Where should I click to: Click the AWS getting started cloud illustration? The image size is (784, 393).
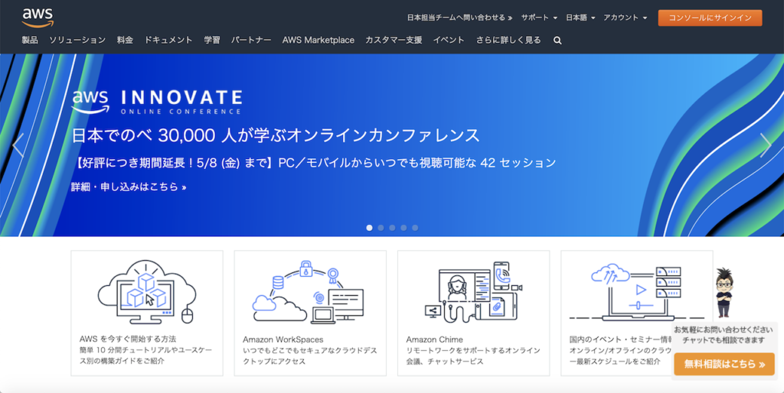point(146,292)
